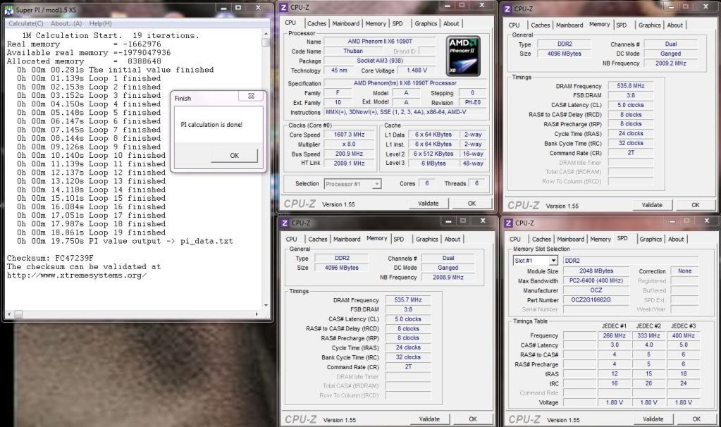
Task: Click Validate in the SPD CPU-Z window
Action: coord(653,419)
